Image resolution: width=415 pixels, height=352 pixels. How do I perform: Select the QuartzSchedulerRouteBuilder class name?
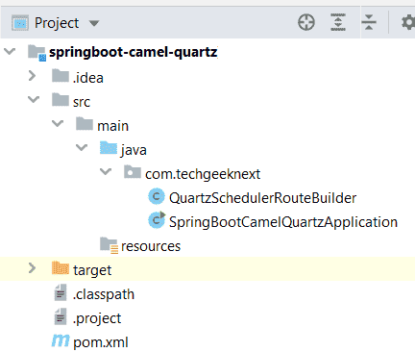[262, 198]
